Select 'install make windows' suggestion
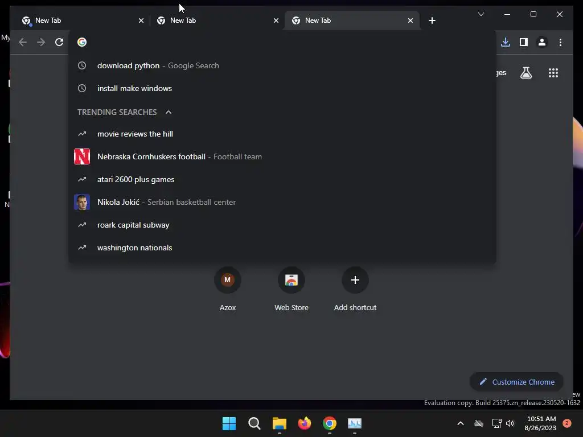 tap(282, 88)
